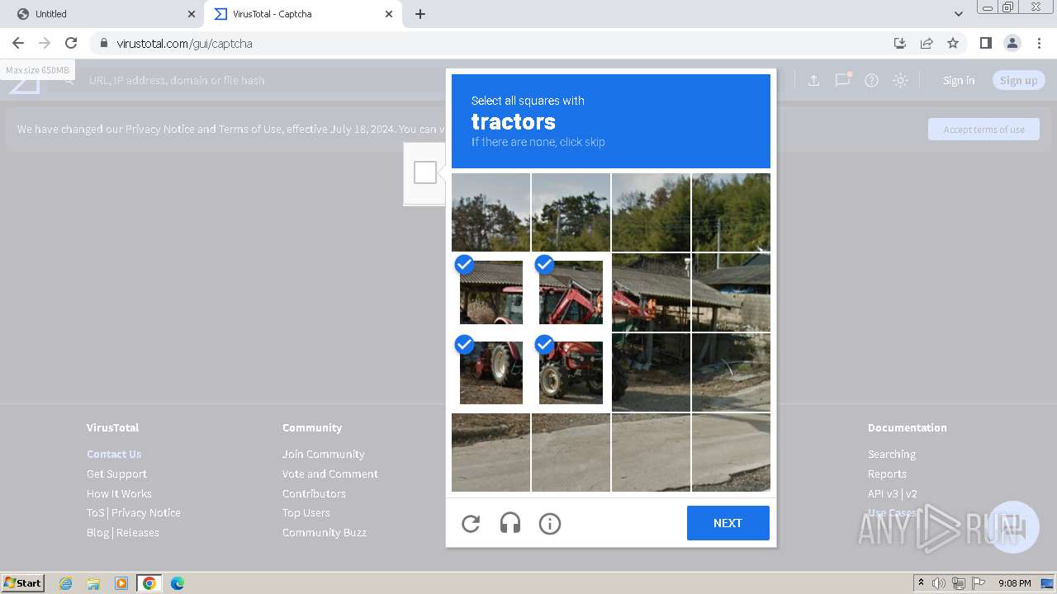Deselect the top-left selected tractor tile

coord(491,292)
